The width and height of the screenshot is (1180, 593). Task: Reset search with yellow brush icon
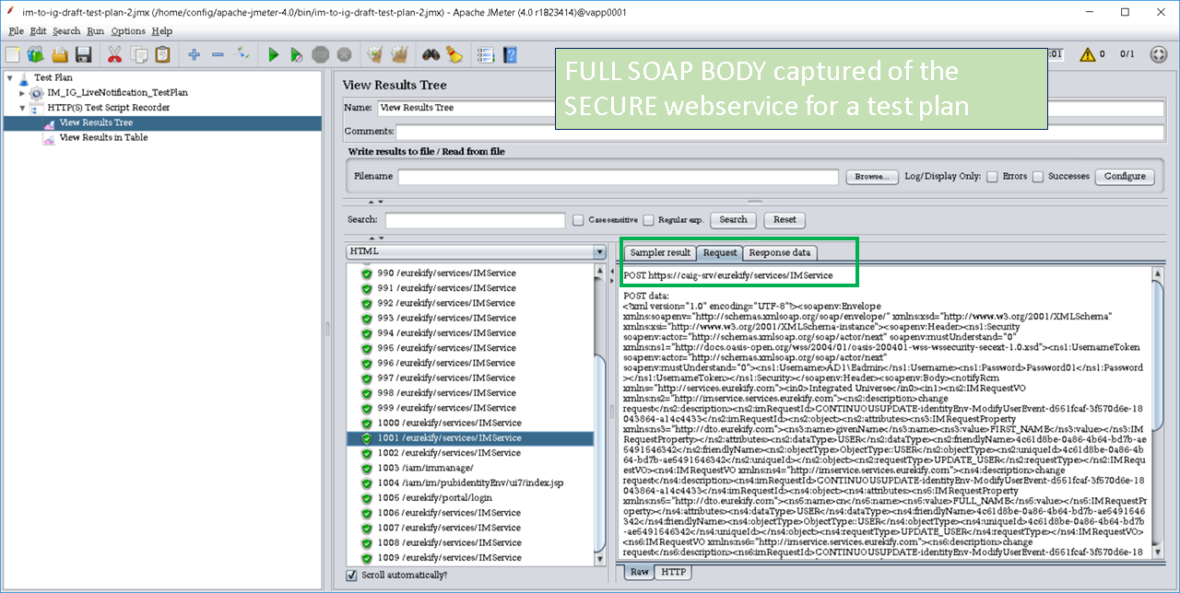coord(454,55)
